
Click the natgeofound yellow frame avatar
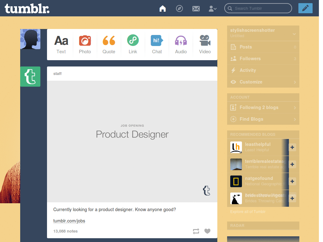[236, 181]
